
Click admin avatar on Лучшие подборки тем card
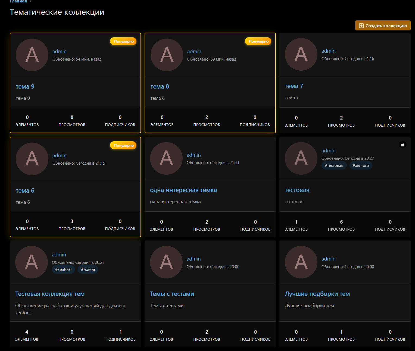coord(301,262)
